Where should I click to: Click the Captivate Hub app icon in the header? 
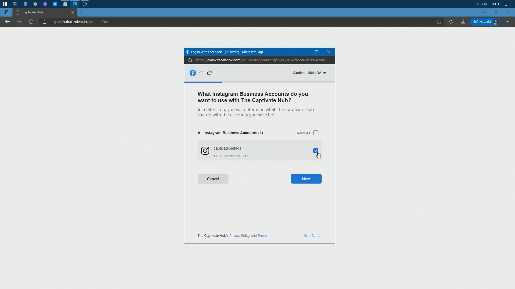tap(209, 73)
